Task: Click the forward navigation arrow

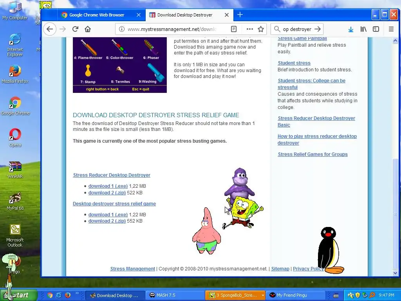Action: 63,29
